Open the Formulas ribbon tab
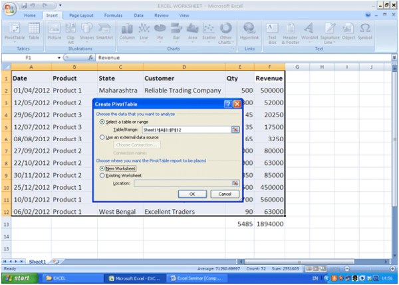The height and width of the screenshot is (285, 399). (112, 14)
